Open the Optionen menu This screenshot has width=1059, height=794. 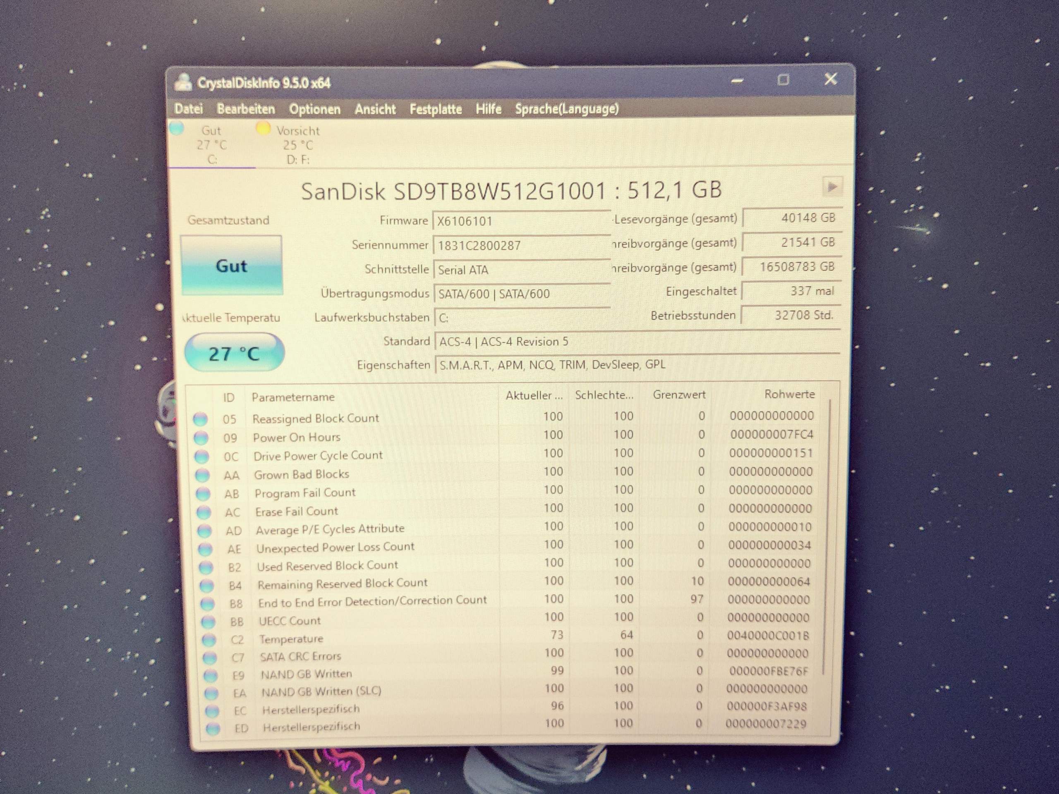(x=314, y=109)
